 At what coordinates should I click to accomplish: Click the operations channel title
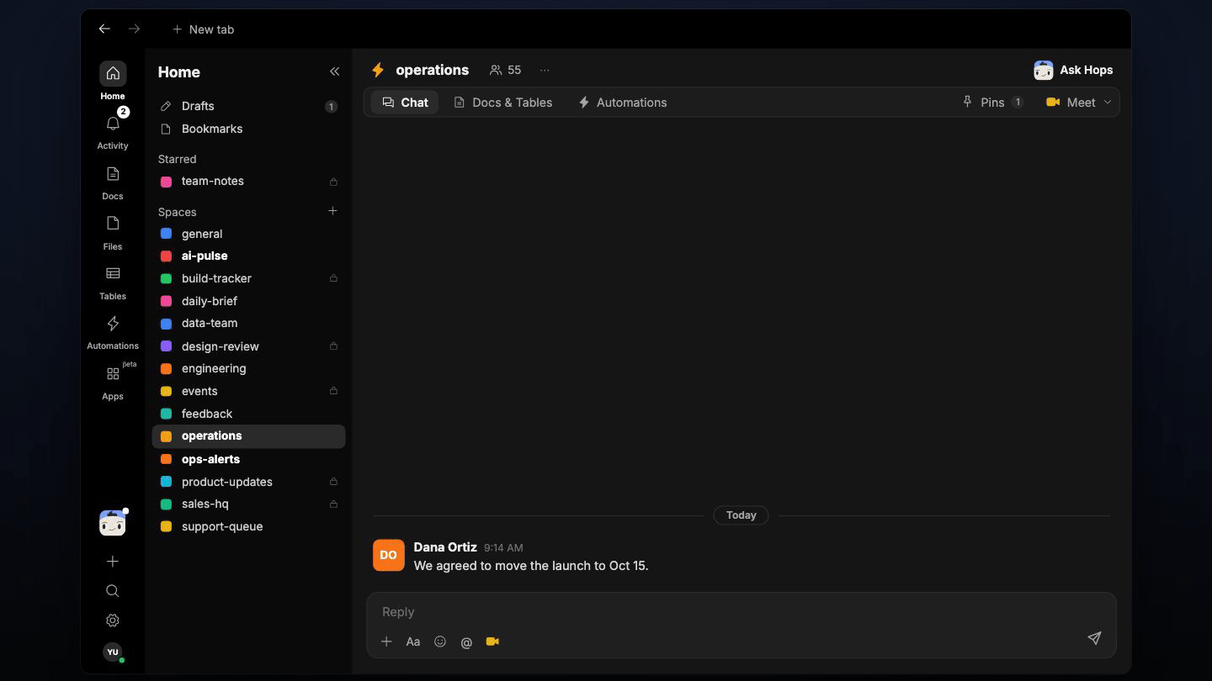coord(432,70)
